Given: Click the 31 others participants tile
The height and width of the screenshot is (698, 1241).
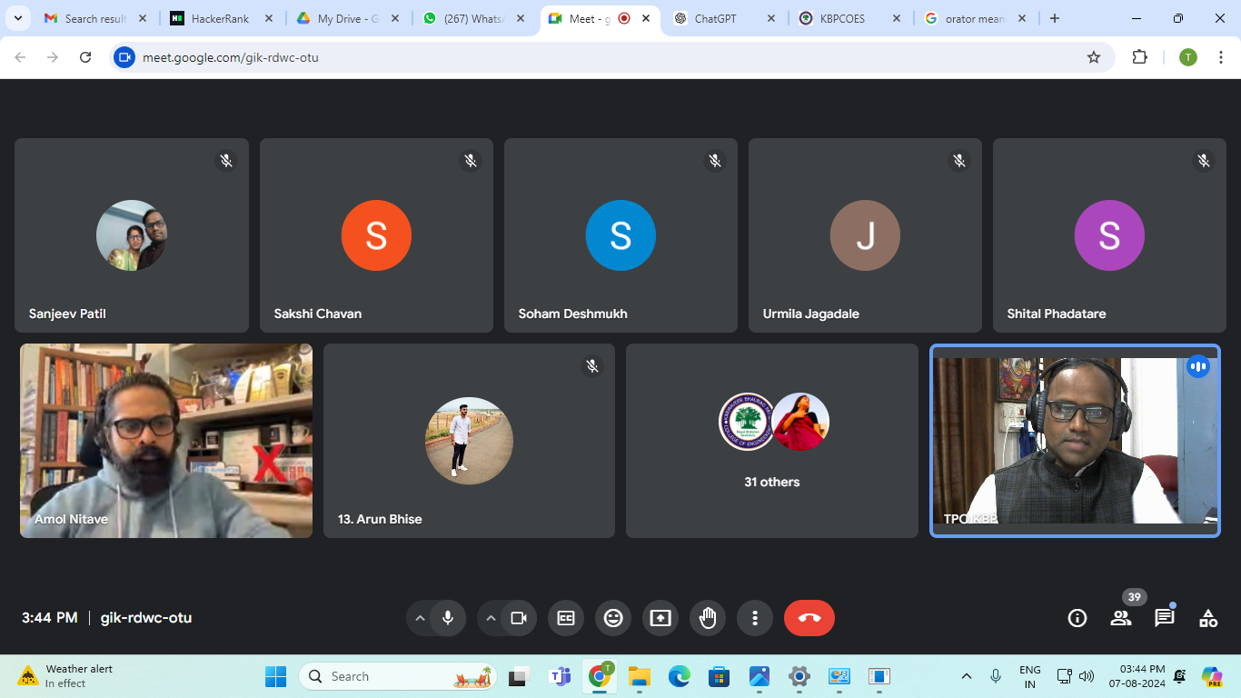Looking at the screenshot, I should [x=771, y=441].
